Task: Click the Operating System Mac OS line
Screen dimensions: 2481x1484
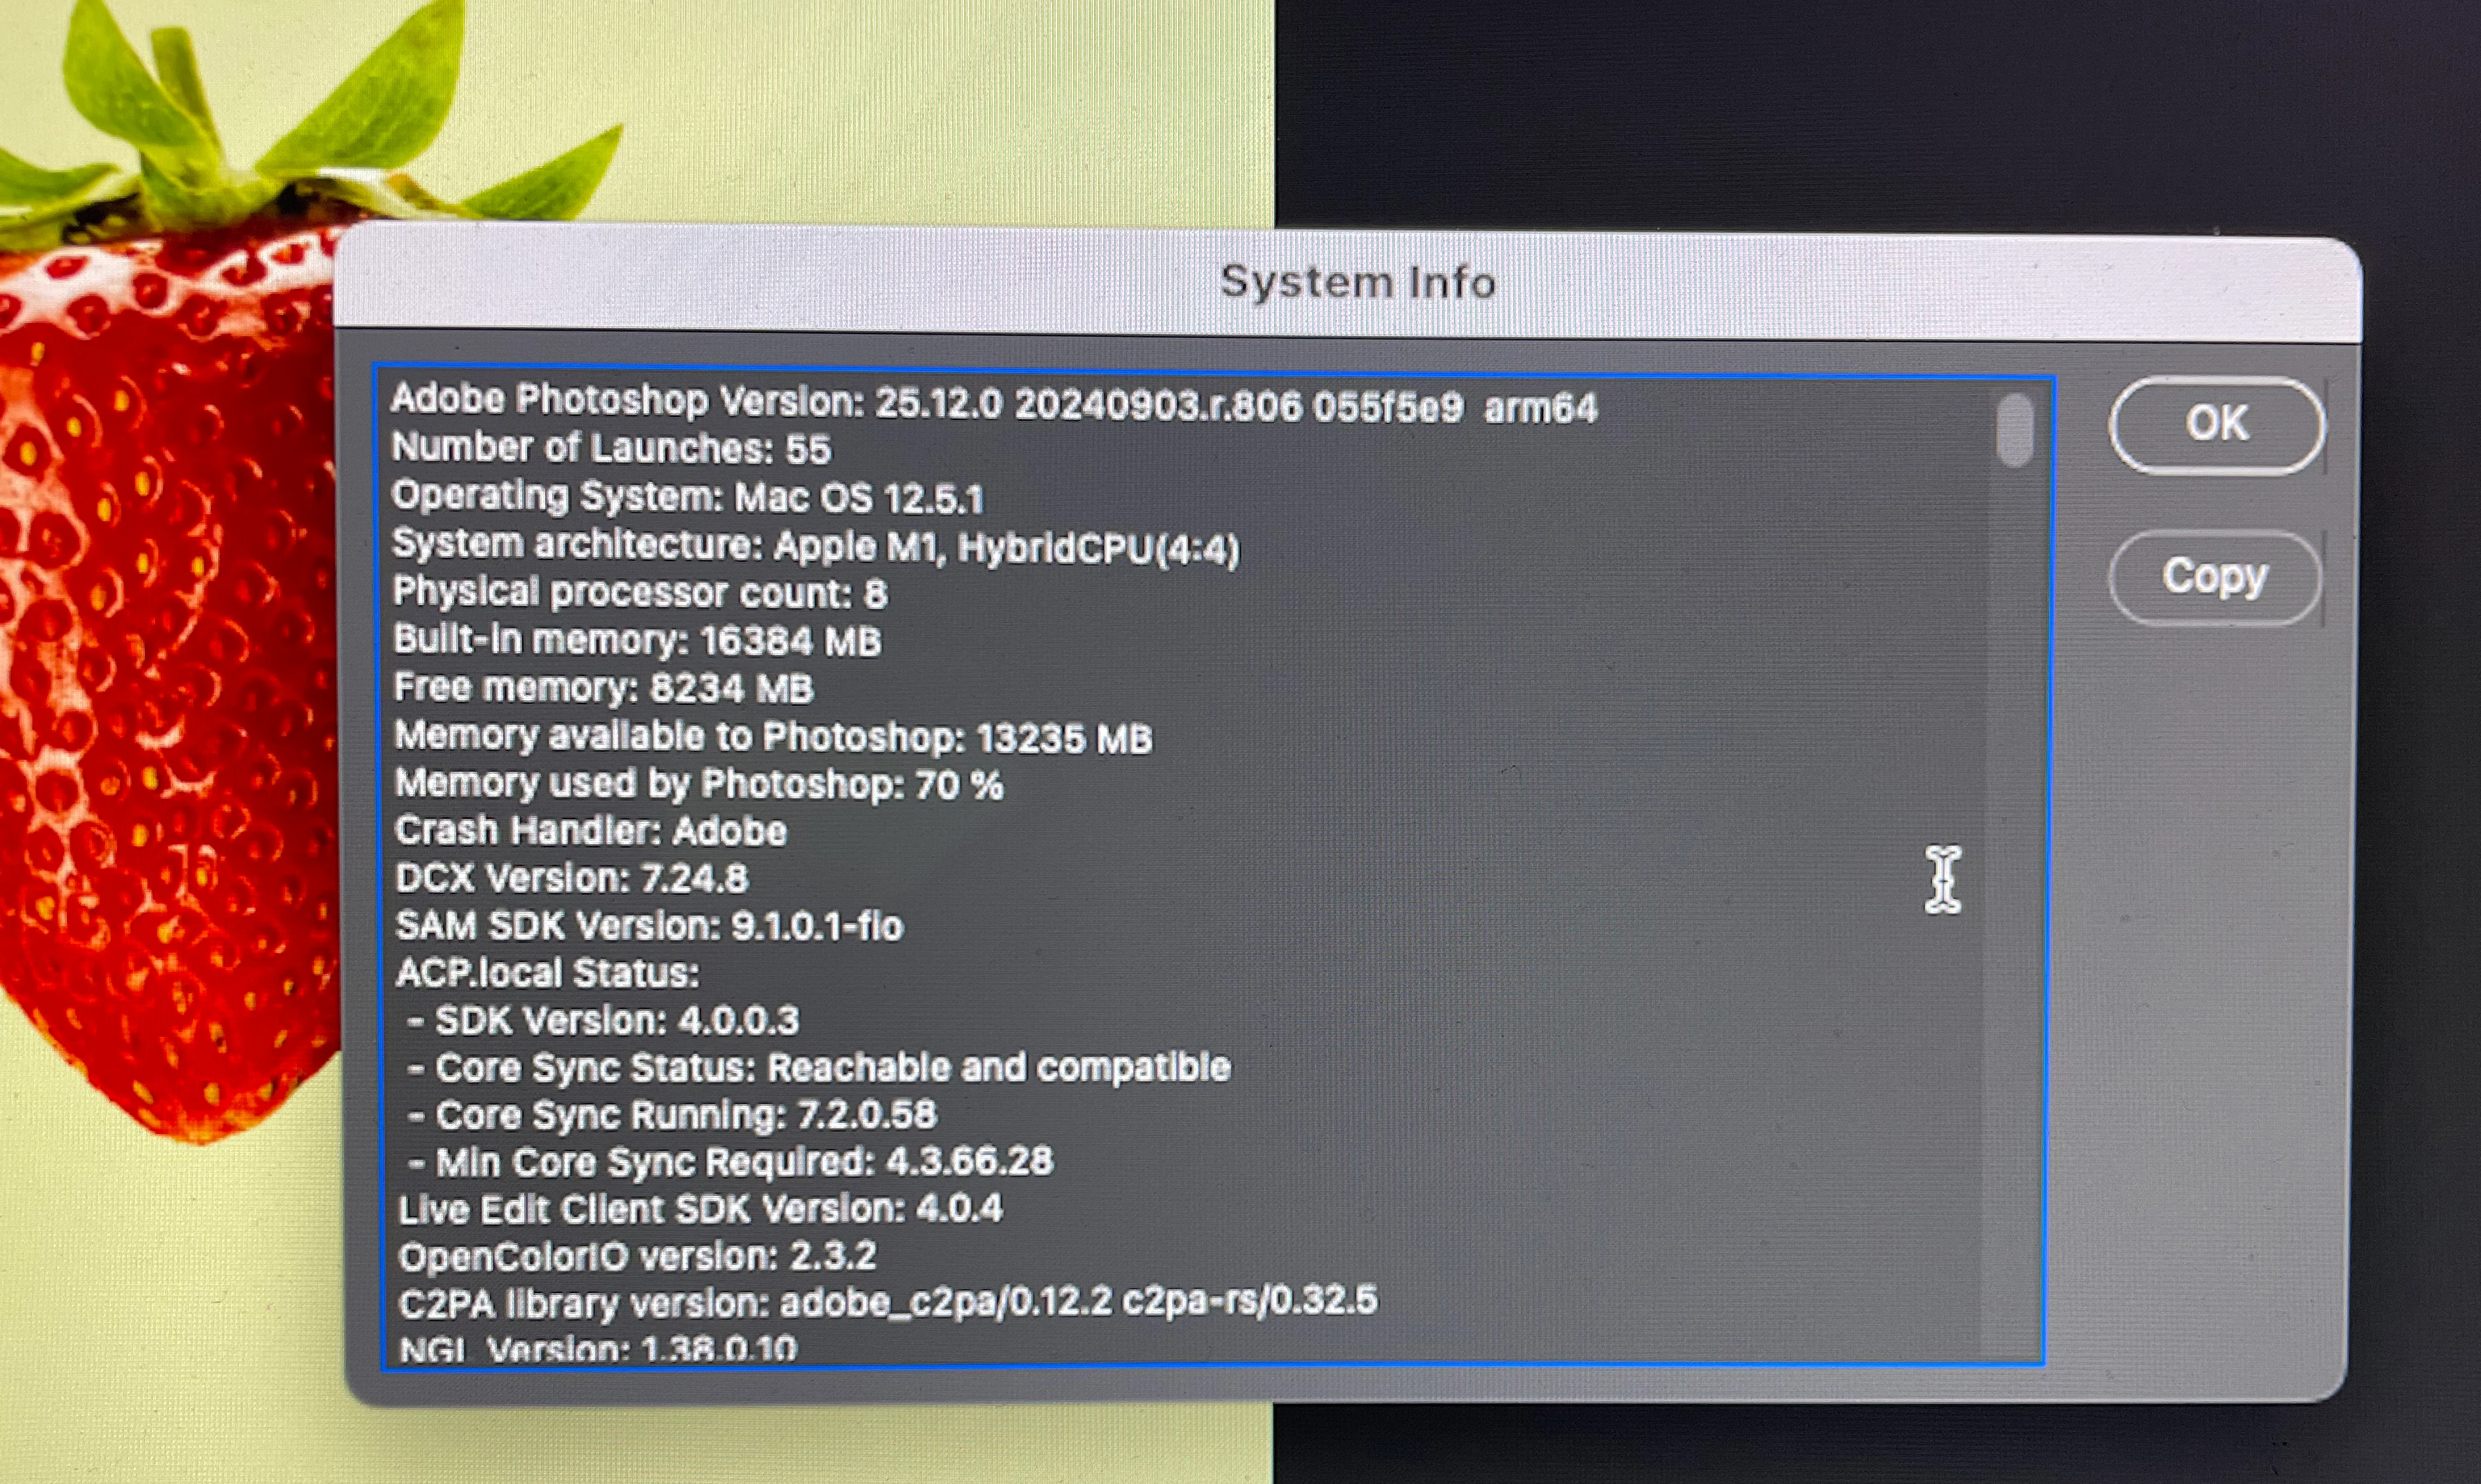Action: point(688,497)
